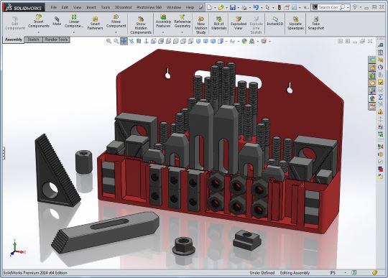This screenshot has width=388, height=278.
Task: Click the Move Component button
Action: coord(116,21)
